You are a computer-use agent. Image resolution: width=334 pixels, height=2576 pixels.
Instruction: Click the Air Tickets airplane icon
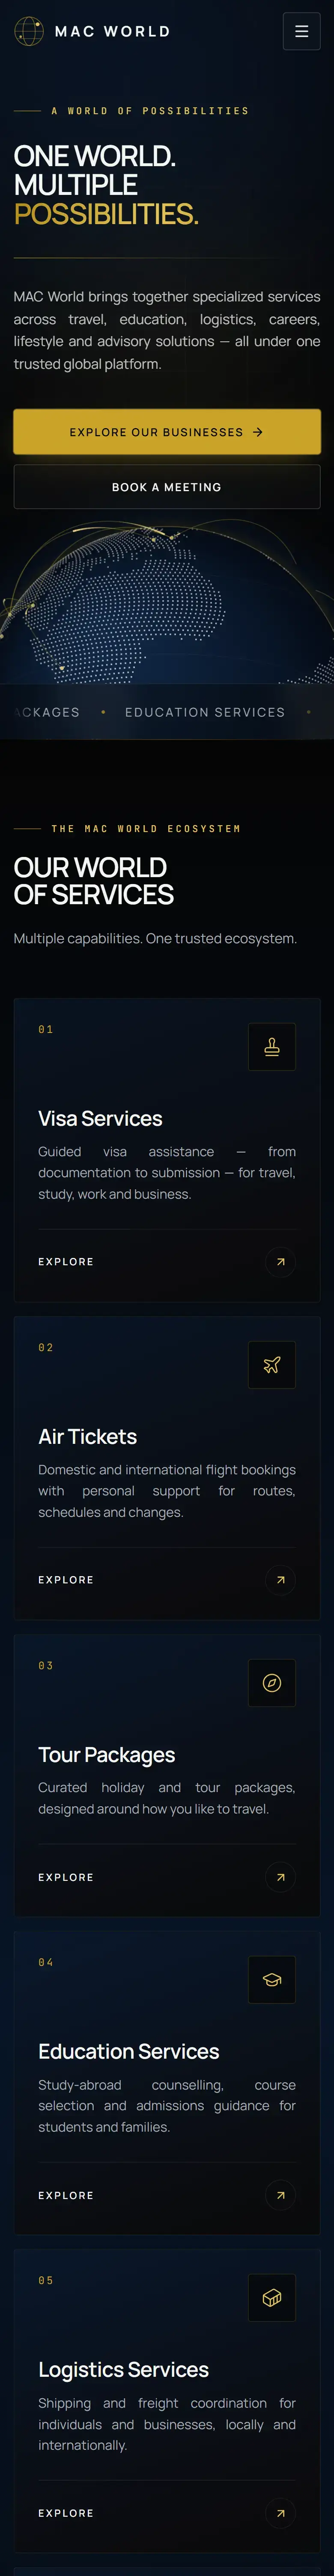tap(271, 1365)
